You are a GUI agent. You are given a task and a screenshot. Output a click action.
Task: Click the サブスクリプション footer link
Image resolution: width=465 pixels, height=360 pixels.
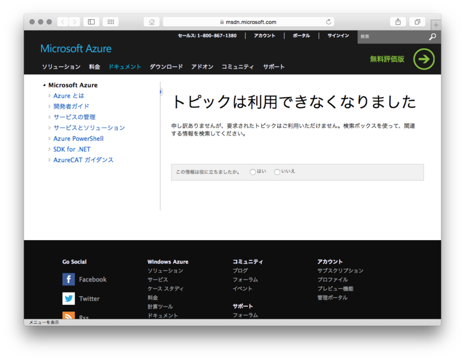click(341, 270)
